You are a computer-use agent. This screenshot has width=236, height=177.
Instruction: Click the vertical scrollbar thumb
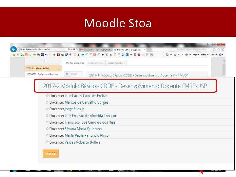(224, 69)
